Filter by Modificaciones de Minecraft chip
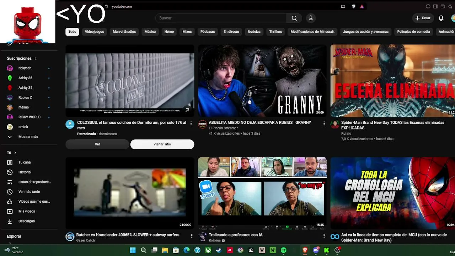Viewport: 455px width, 256px height. (312, 32)
